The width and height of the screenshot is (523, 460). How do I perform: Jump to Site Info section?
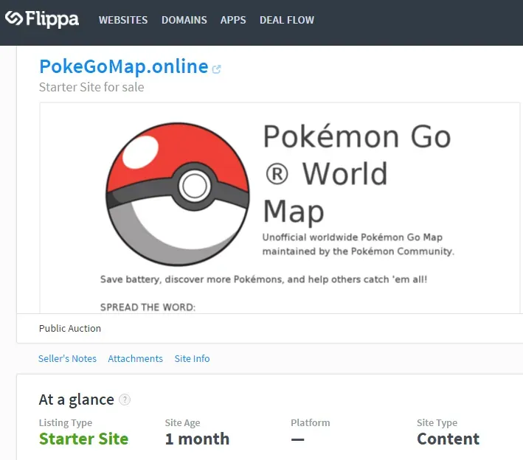click(x=192, y=359)
